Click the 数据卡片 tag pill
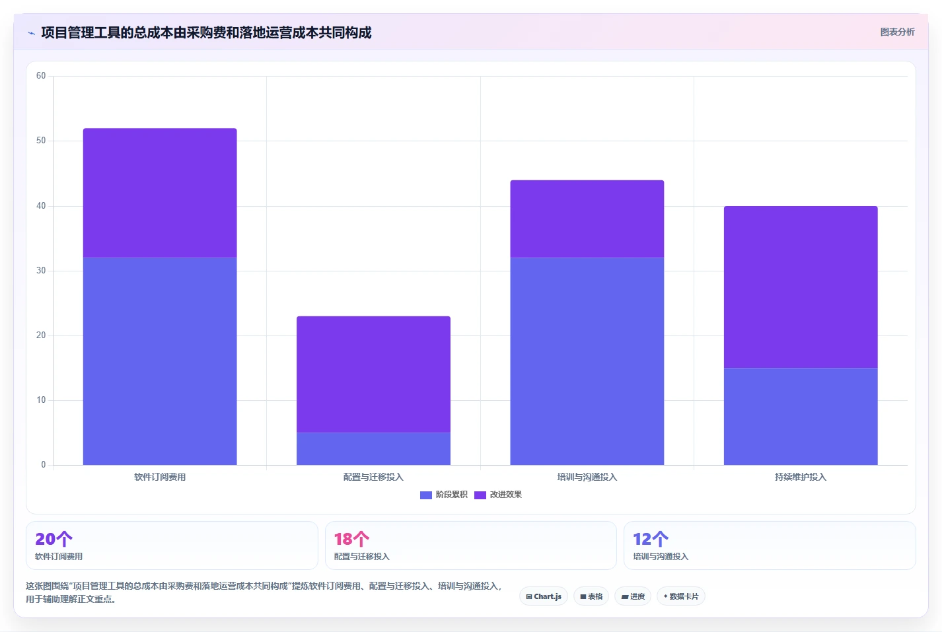The width and height of the screenshot is (942, 632). click(x=681, y=596)
